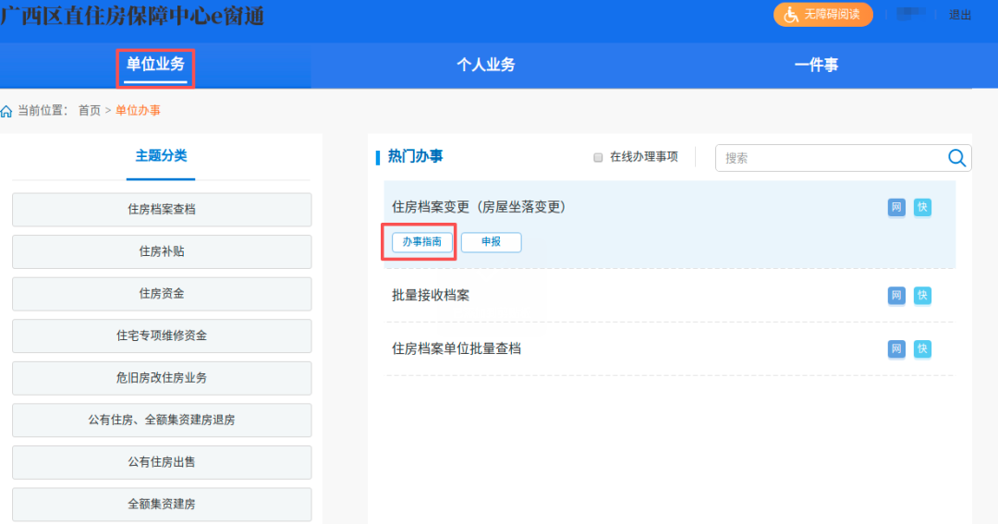
Task: Click the search magnifier icon
Action: 957,157
